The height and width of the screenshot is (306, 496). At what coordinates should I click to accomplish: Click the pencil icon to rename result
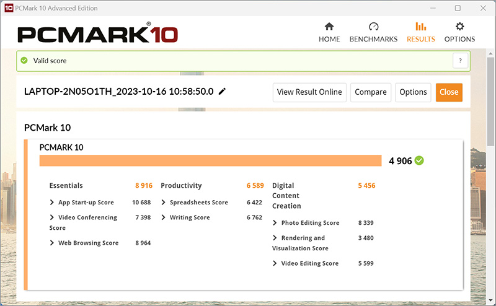[223, 91]
